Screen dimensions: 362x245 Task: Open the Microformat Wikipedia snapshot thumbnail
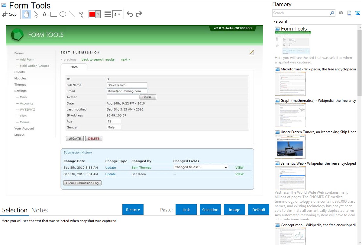pyautogui.click(x=290, y=84)
